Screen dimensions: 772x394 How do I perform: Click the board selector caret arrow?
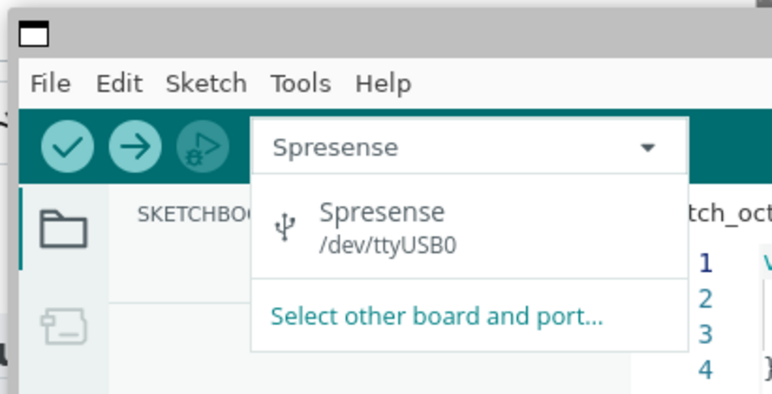pyautogui.click(x=648, y=147)
